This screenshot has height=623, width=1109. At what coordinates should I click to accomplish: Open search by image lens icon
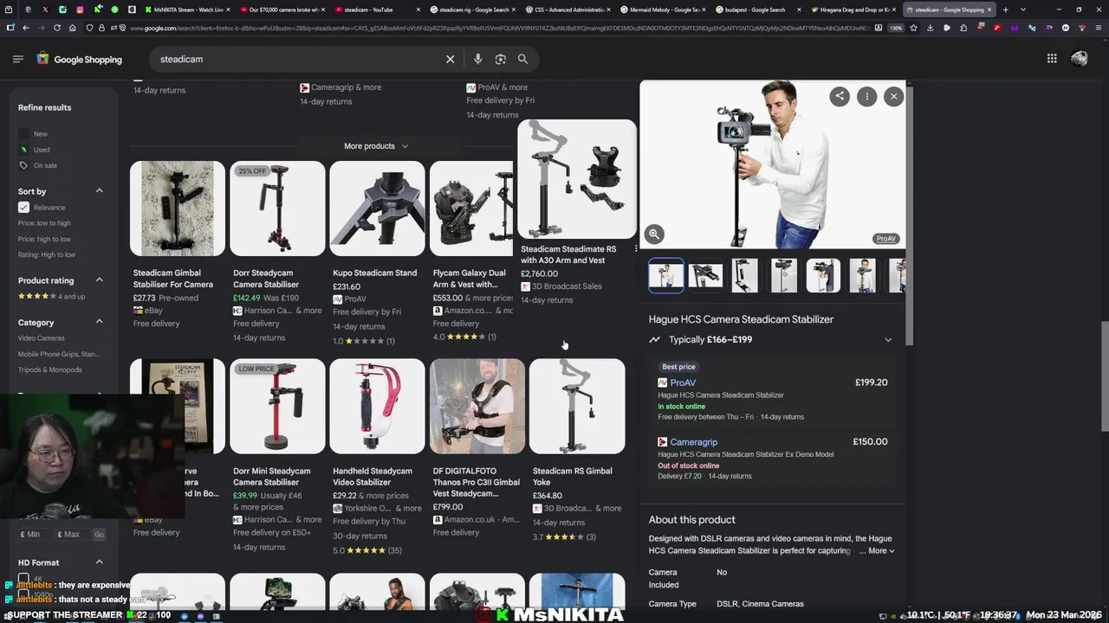500,59
